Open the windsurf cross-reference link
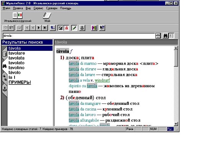Screen dimensions: 204x153 coord(102,80)
